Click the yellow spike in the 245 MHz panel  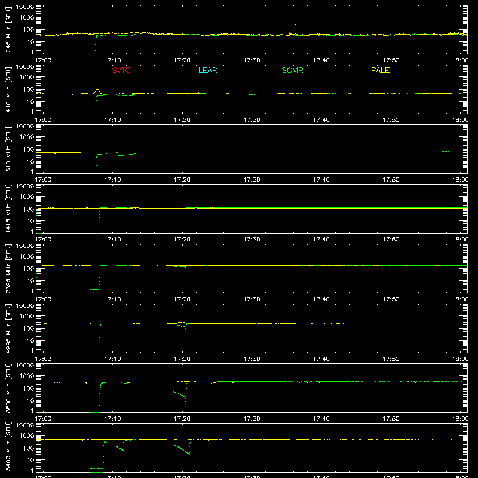(x=295, y=24)
